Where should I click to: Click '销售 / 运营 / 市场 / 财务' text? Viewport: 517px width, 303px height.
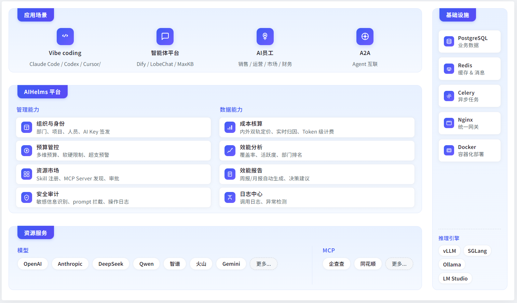tap(265, 64)
